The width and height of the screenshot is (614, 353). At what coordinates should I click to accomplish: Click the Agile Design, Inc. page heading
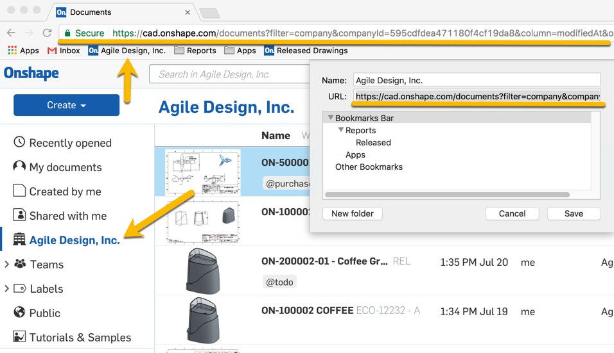coord(226,107)
